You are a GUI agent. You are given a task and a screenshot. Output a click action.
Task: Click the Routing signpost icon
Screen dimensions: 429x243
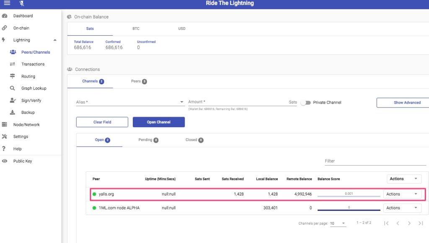12,76
